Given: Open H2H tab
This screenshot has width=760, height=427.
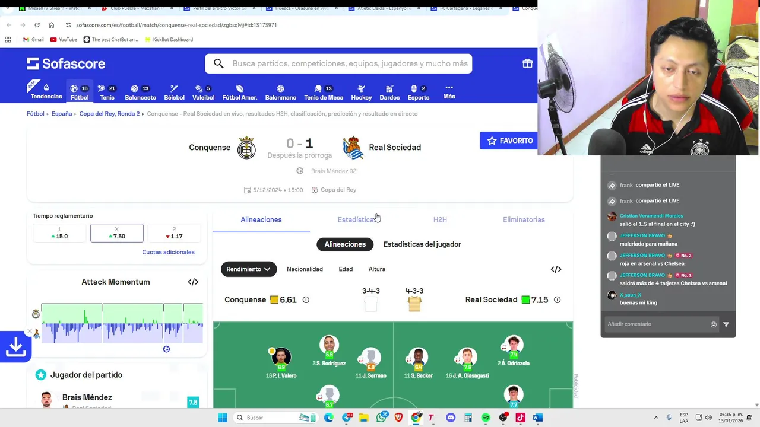Looking at the screenshot, I should click(440, 219).
